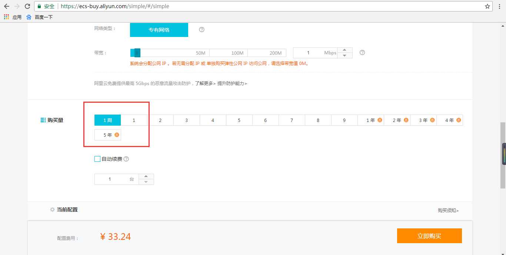Open the 应用 apps shortcut in the bookmarks bar
This screenshot has height=255, width=506.
click(x=13, y=17)
